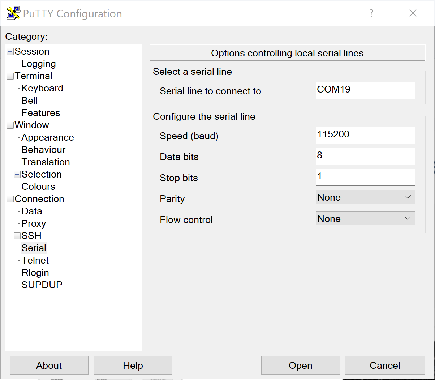Open Telnet settings category

click(35, 260)
